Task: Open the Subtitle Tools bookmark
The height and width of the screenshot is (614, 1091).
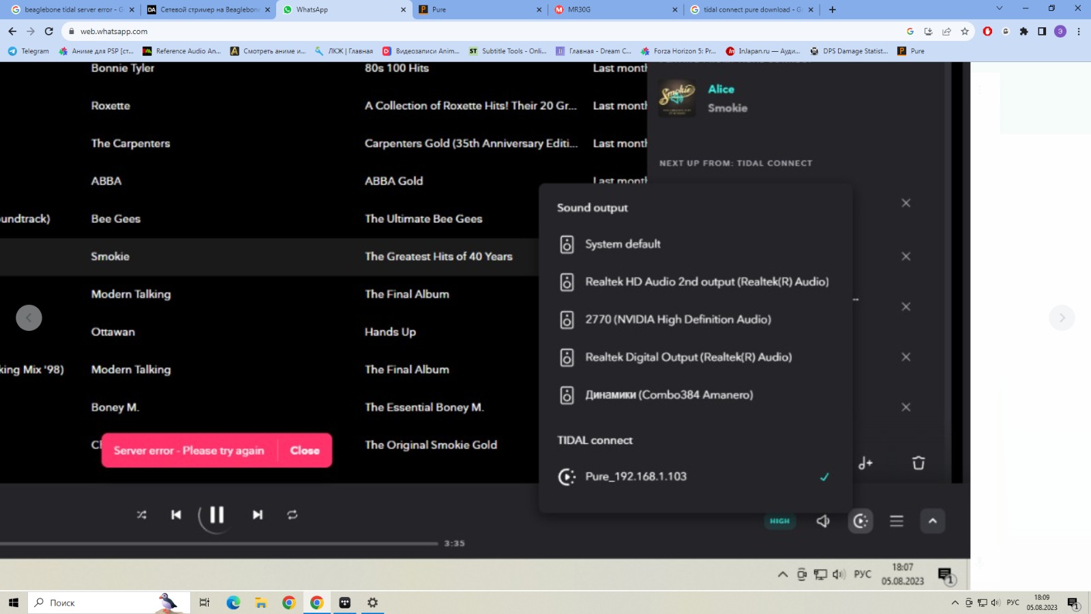Action: pyautogui.click(x=507, y=51)
